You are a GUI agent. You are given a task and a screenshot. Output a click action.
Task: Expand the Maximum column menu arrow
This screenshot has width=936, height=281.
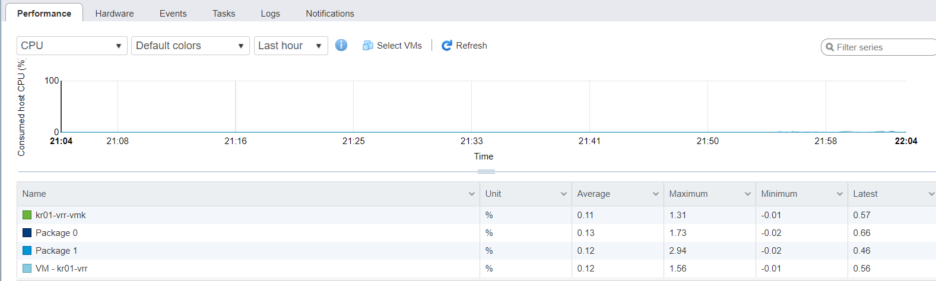(x=748, y=194)
